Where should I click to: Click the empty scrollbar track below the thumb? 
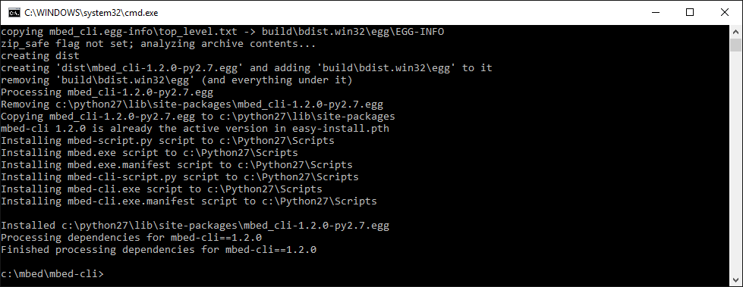[x=736, y=162]
